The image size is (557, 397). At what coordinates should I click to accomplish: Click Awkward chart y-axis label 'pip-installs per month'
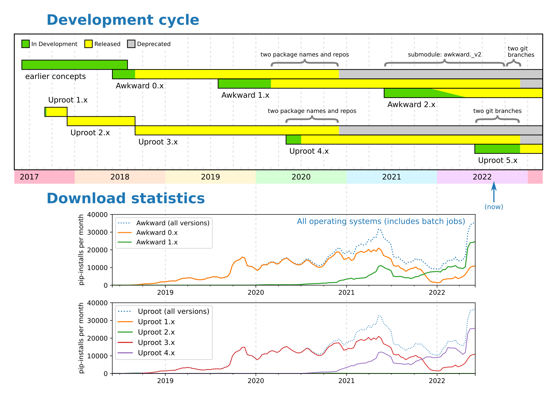(81, 250)
